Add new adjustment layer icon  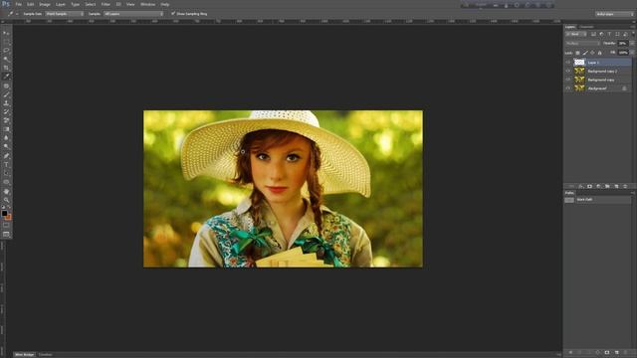coord(598,186)
